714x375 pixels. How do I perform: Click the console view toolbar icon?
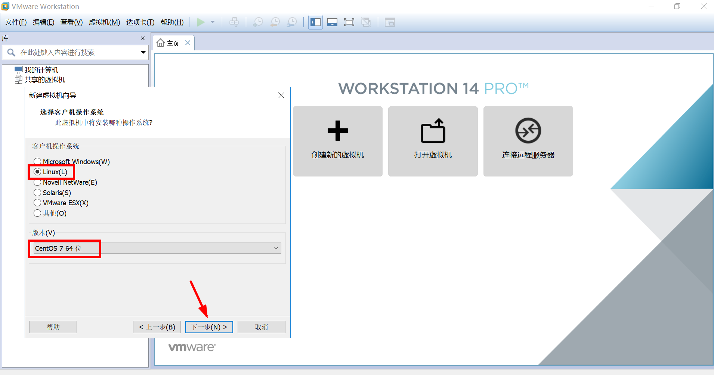(x=390, y=22)
